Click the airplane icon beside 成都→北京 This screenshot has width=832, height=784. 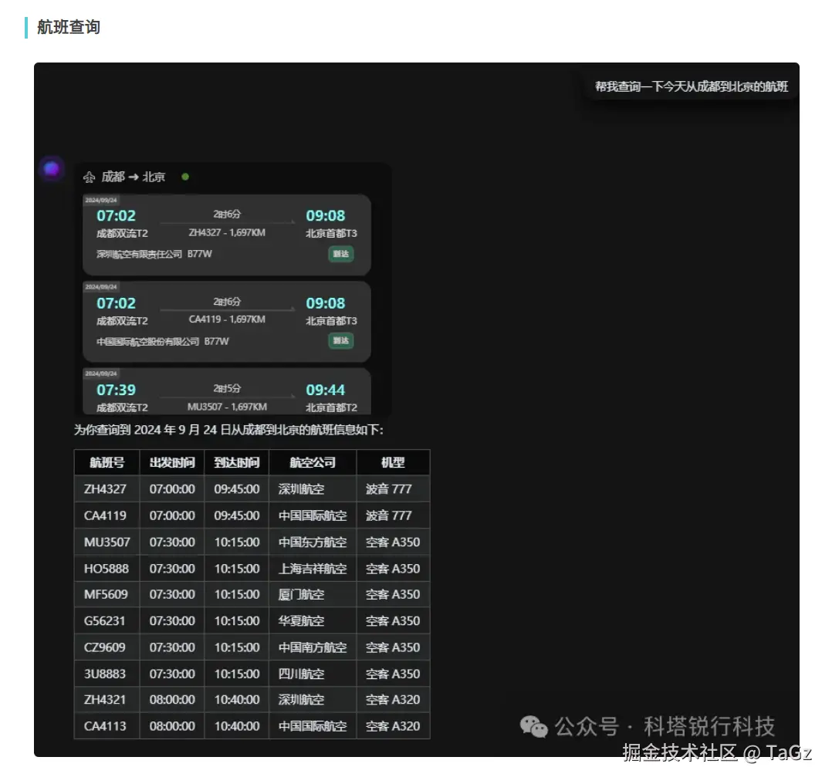click(x=90, y=177)
